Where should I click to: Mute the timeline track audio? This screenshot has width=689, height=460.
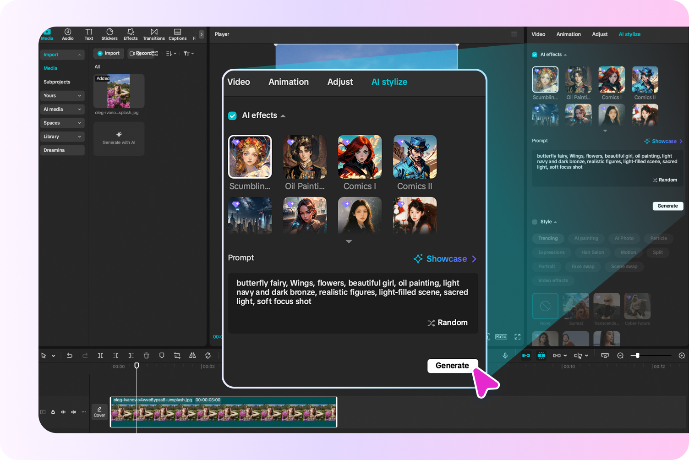coord(73,412)
